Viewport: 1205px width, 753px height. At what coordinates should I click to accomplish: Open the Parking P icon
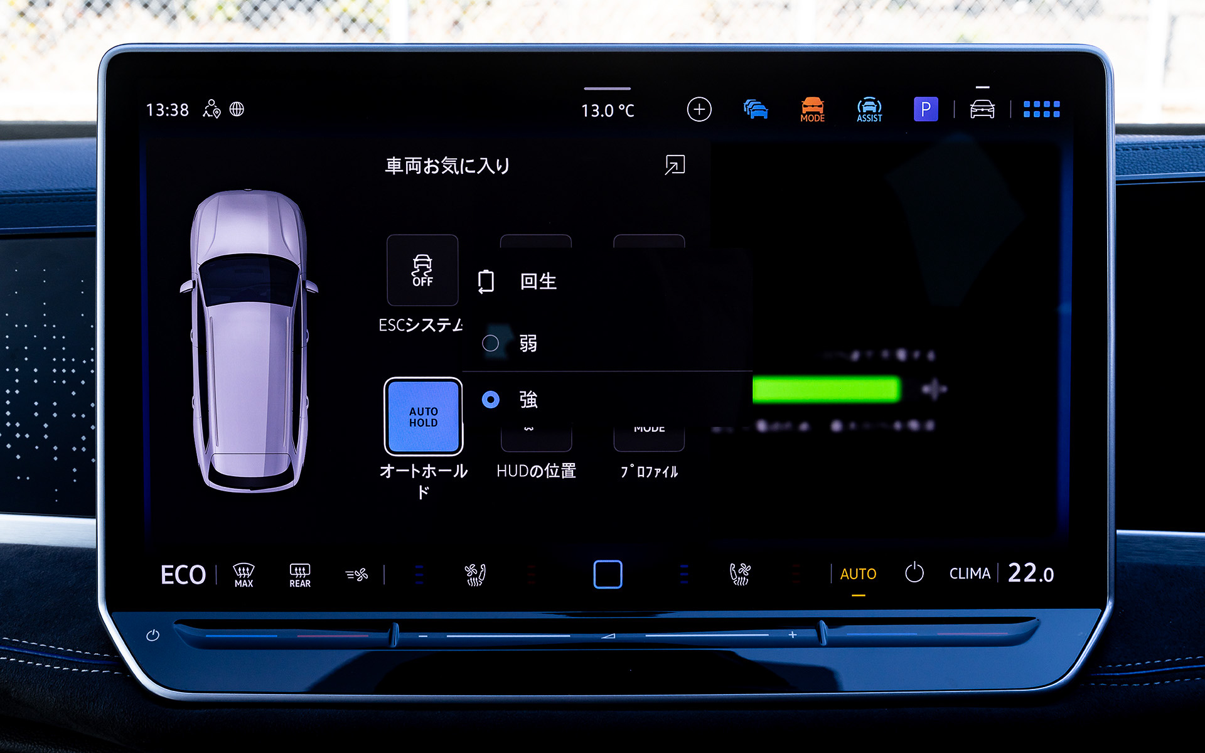coord(926,109)
